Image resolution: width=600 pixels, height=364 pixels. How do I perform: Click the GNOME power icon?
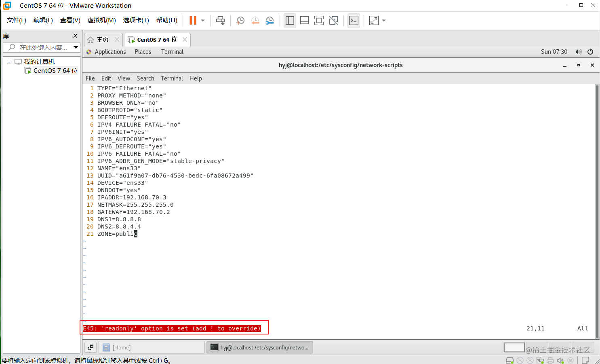590,52
